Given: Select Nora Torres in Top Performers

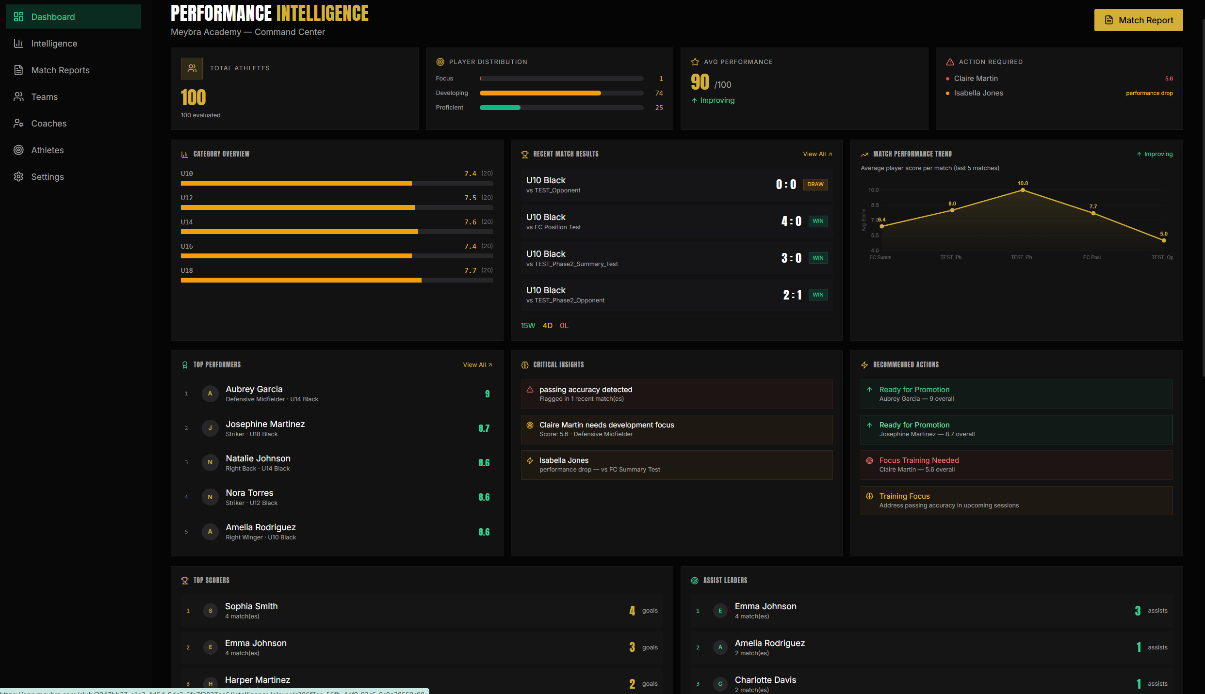Looking at the screenshot, I should 337,497.
